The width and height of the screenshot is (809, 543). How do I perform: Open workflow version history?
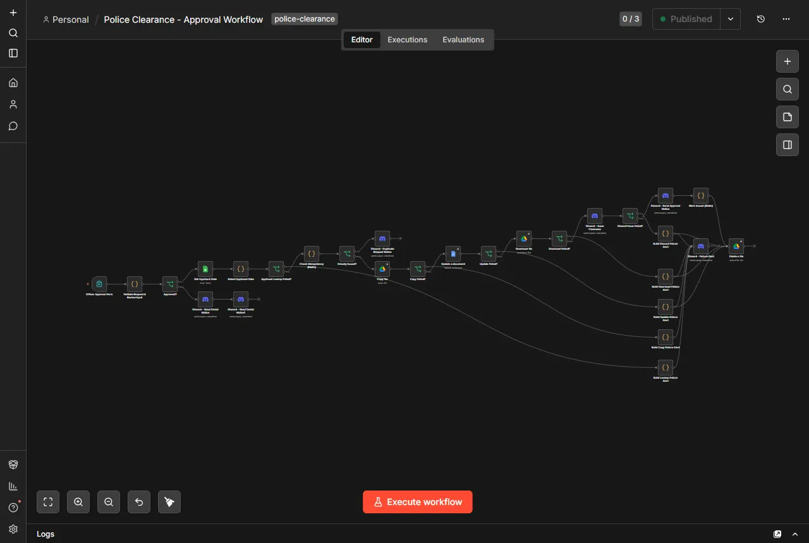761,19
